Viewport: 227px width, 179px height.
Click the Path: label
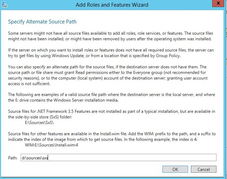click(13, 158)
